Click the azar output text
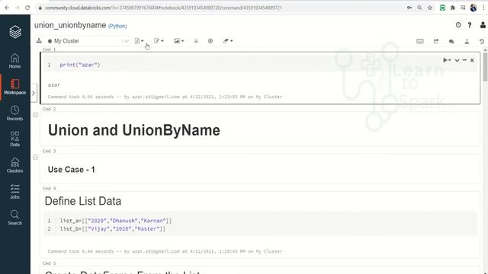Viewport: 488px width, 274px height. [x=54, y=84]
